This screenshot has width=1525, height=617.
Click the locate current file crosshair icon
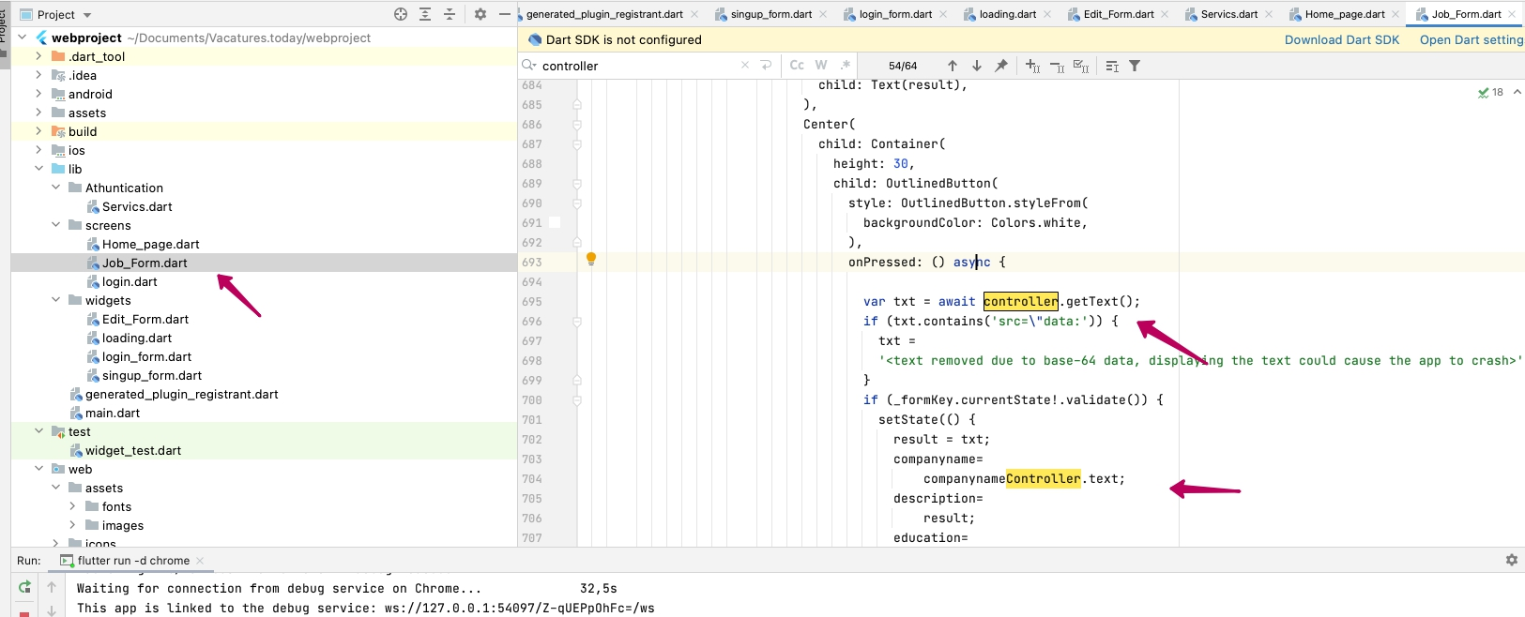coord(401,14)
